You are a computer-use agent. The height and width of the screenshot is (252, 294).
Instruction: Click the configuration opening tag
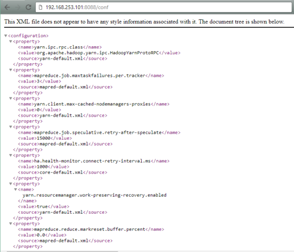click(28, 36)
